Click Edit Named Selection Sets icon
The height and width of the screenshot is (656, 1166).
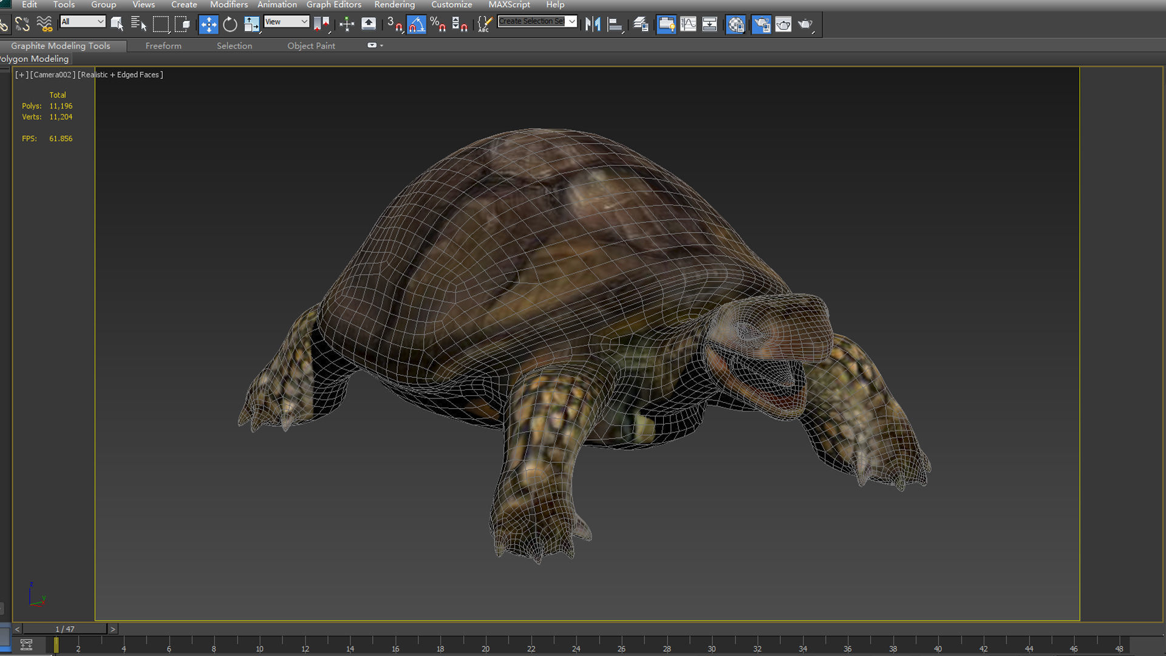485,24
